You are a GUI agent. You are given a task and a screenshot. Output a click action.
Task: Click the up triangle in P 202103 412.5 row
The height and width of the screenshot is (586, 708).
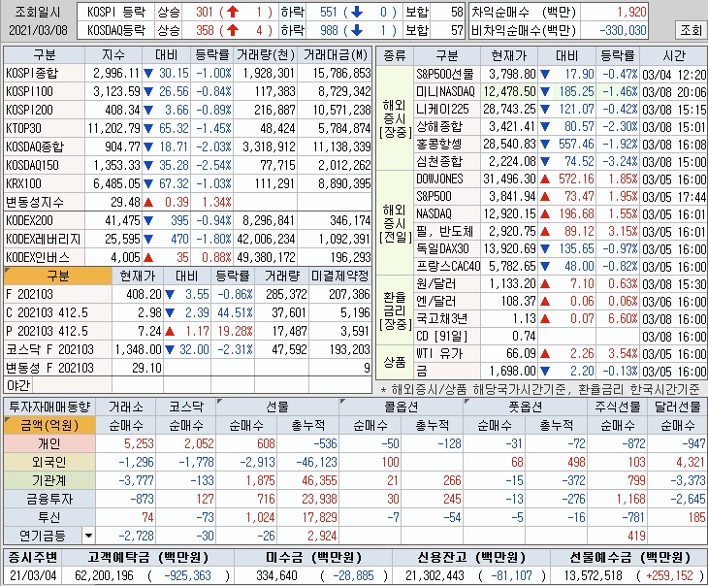(170, 332)
